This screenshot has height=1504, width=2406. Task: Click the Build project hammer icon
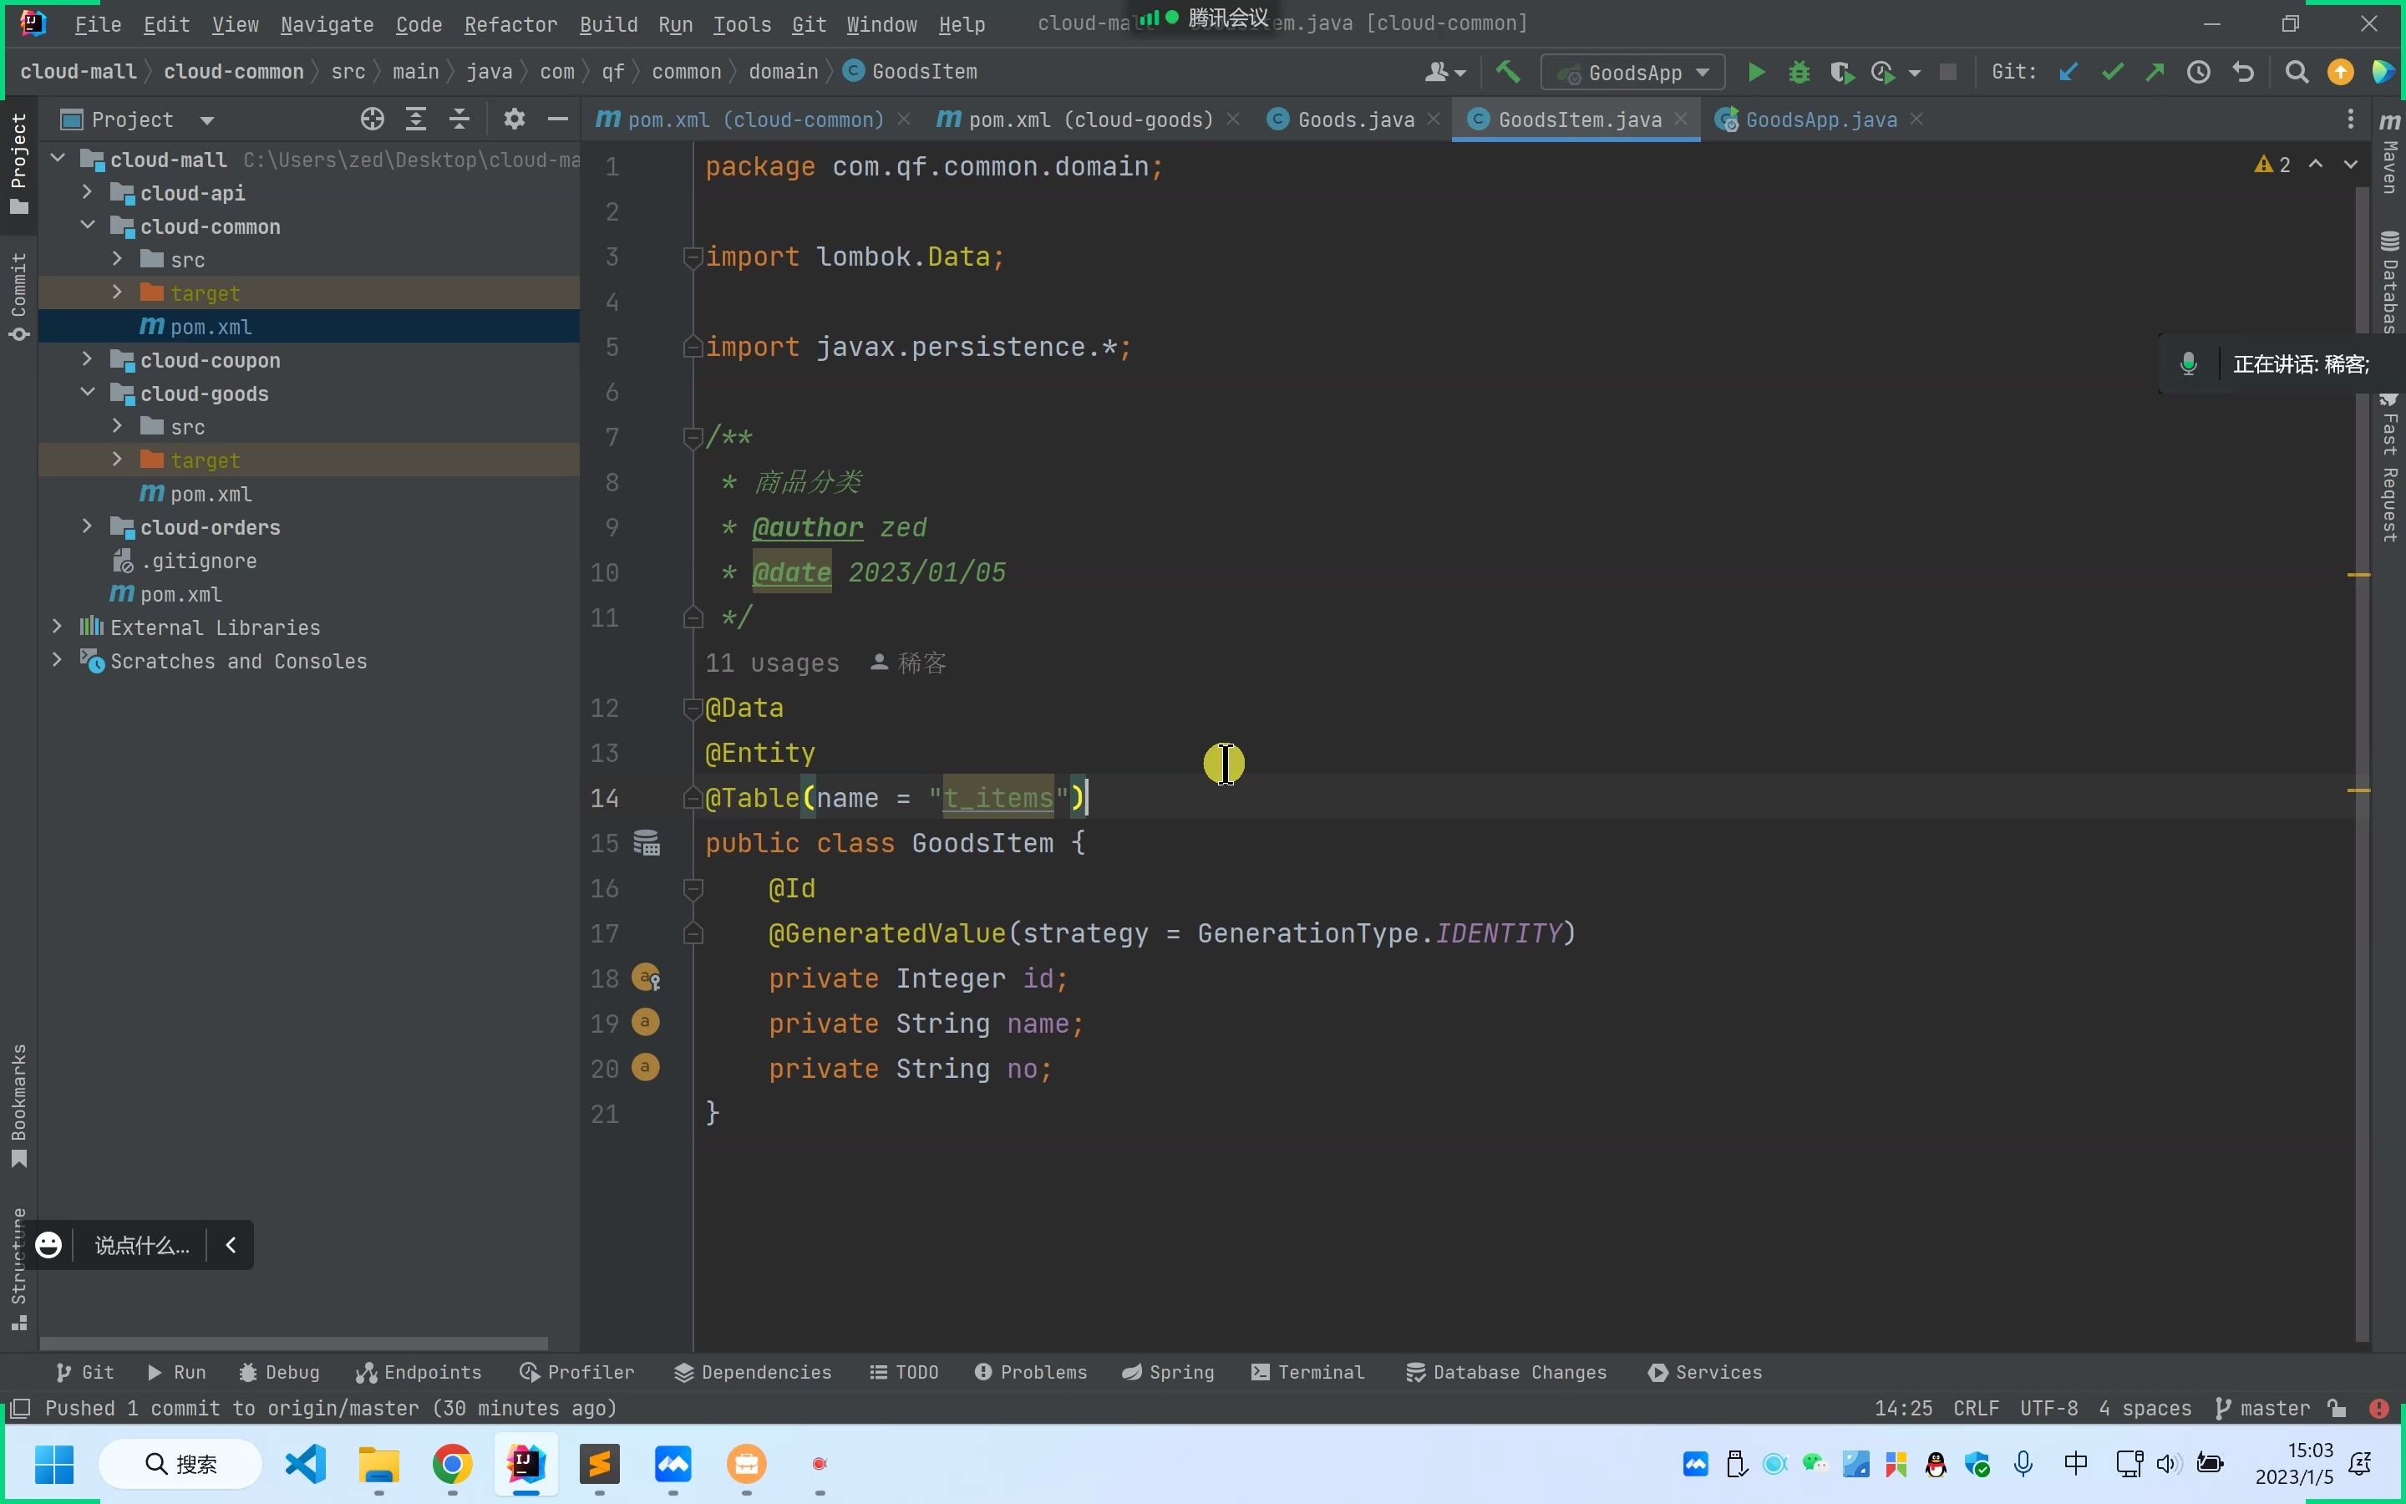pos(1507,72)
